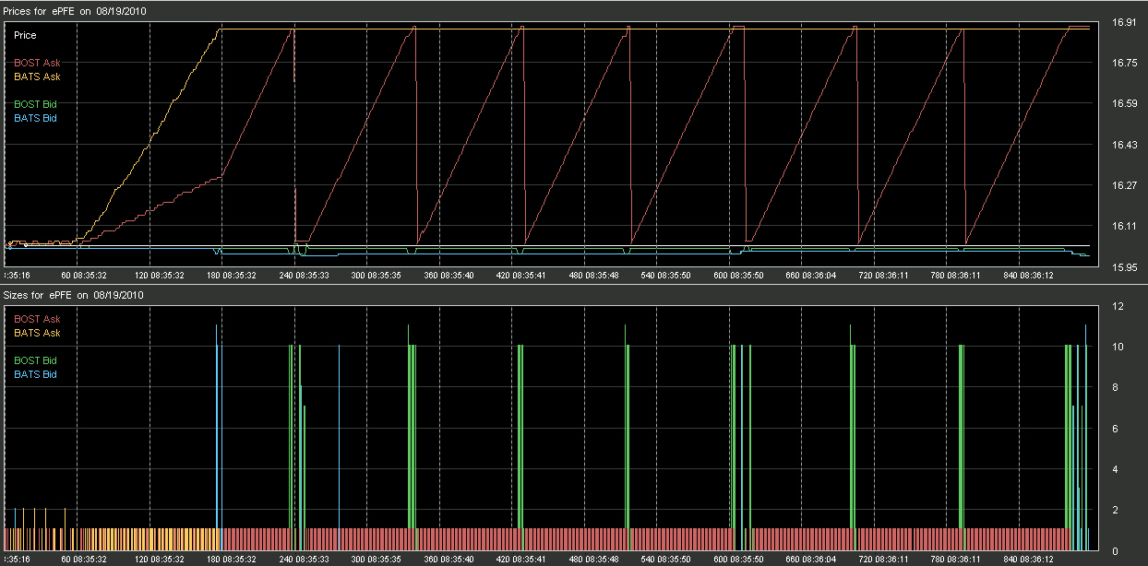Click '60 08:35:32' label under the Sizes chart
1148x566 pixels.
pyautogui.click(x=86, y=559)
